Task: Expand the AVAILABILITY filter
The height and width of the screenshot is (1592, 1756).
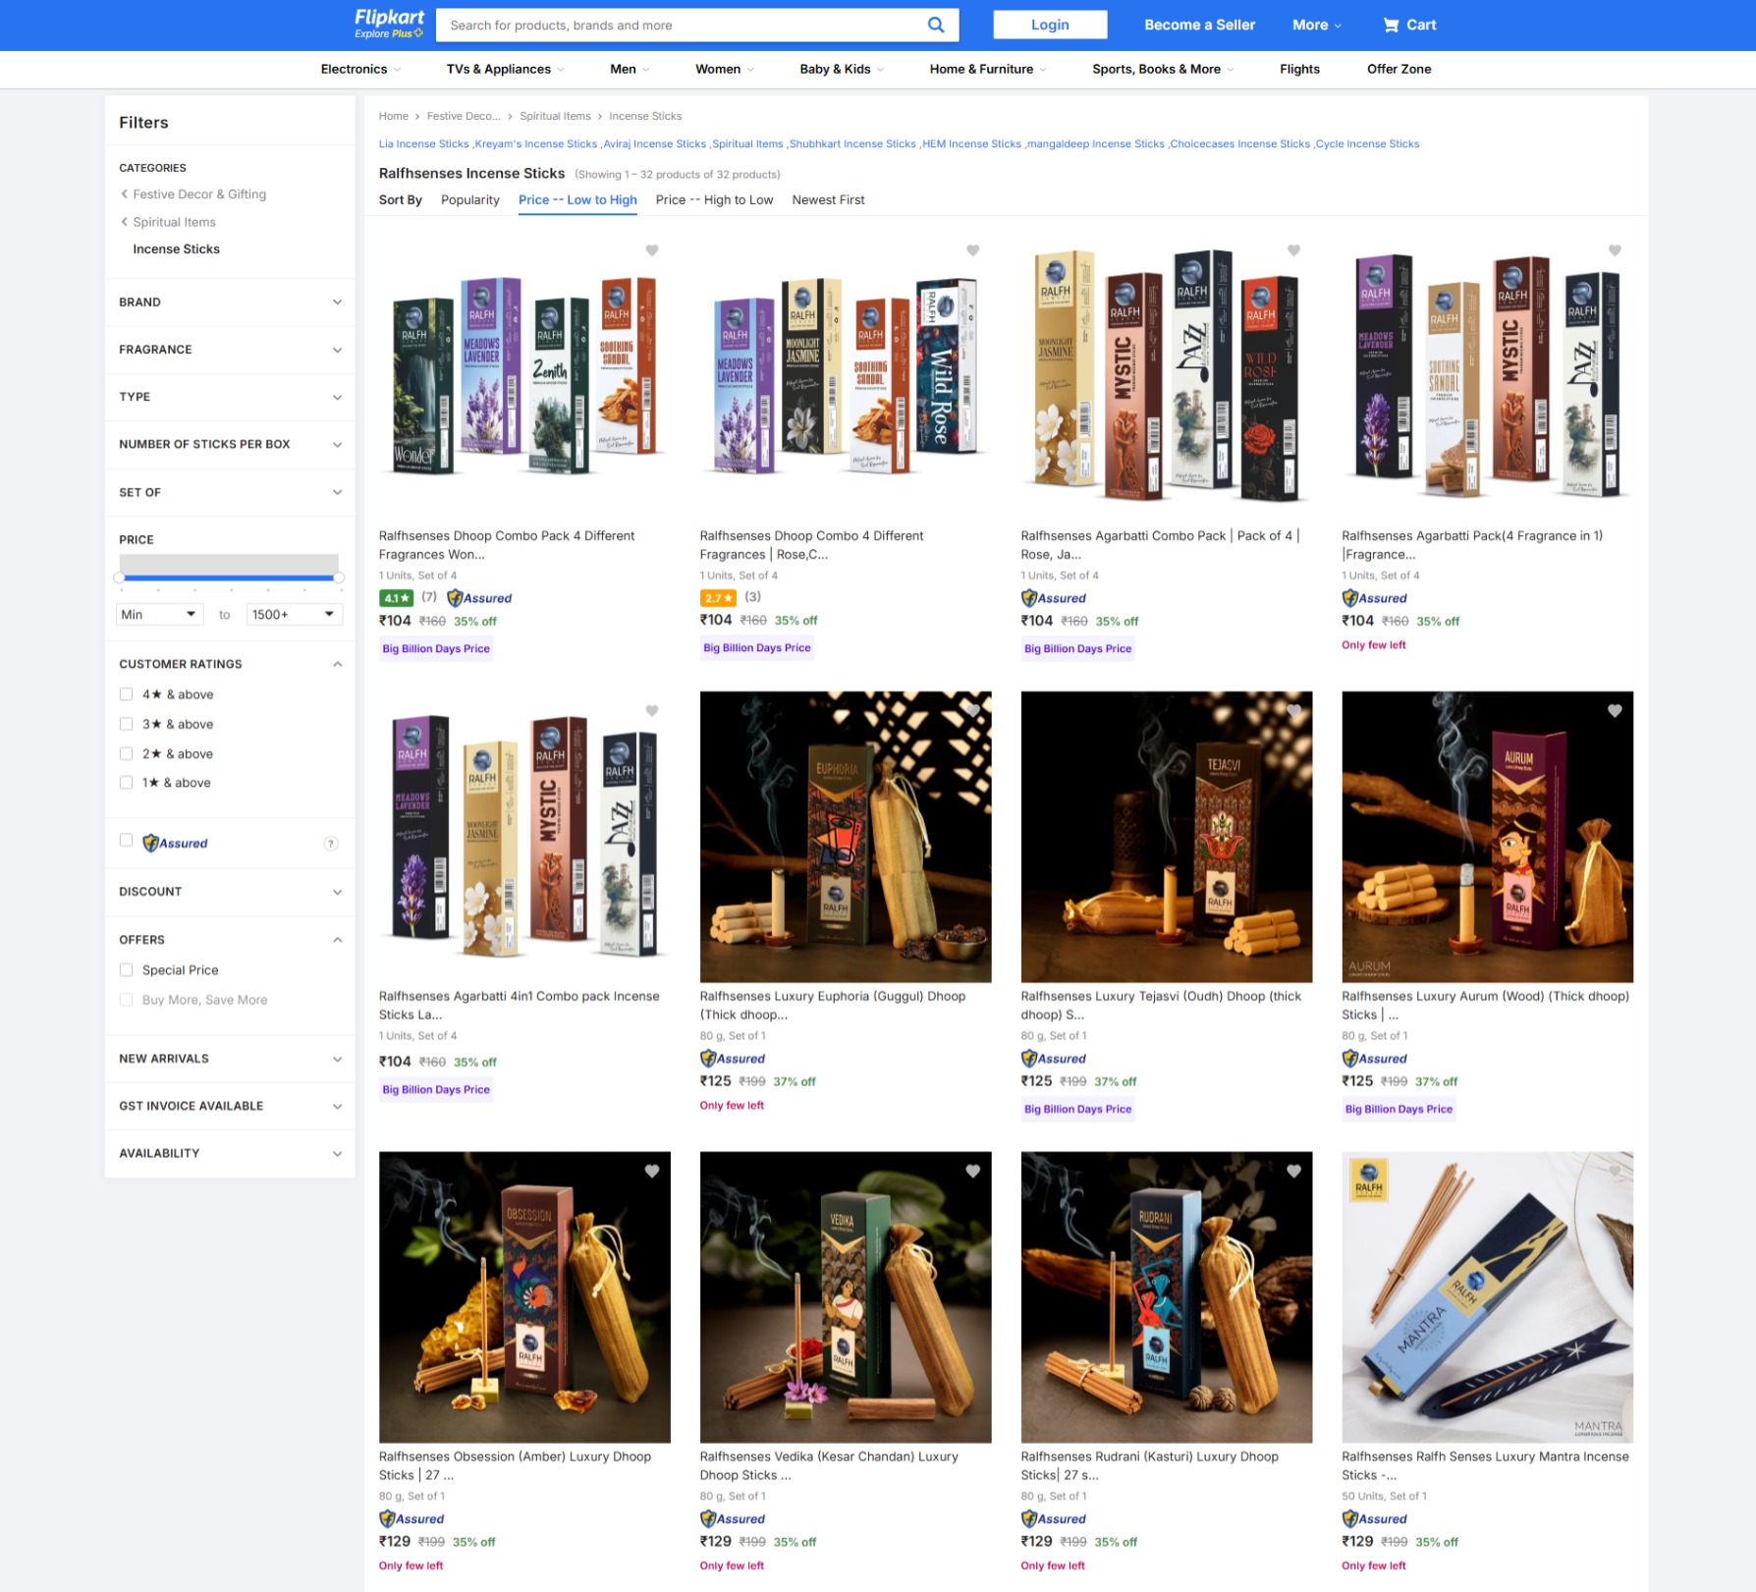Action: coord(230,1153)
